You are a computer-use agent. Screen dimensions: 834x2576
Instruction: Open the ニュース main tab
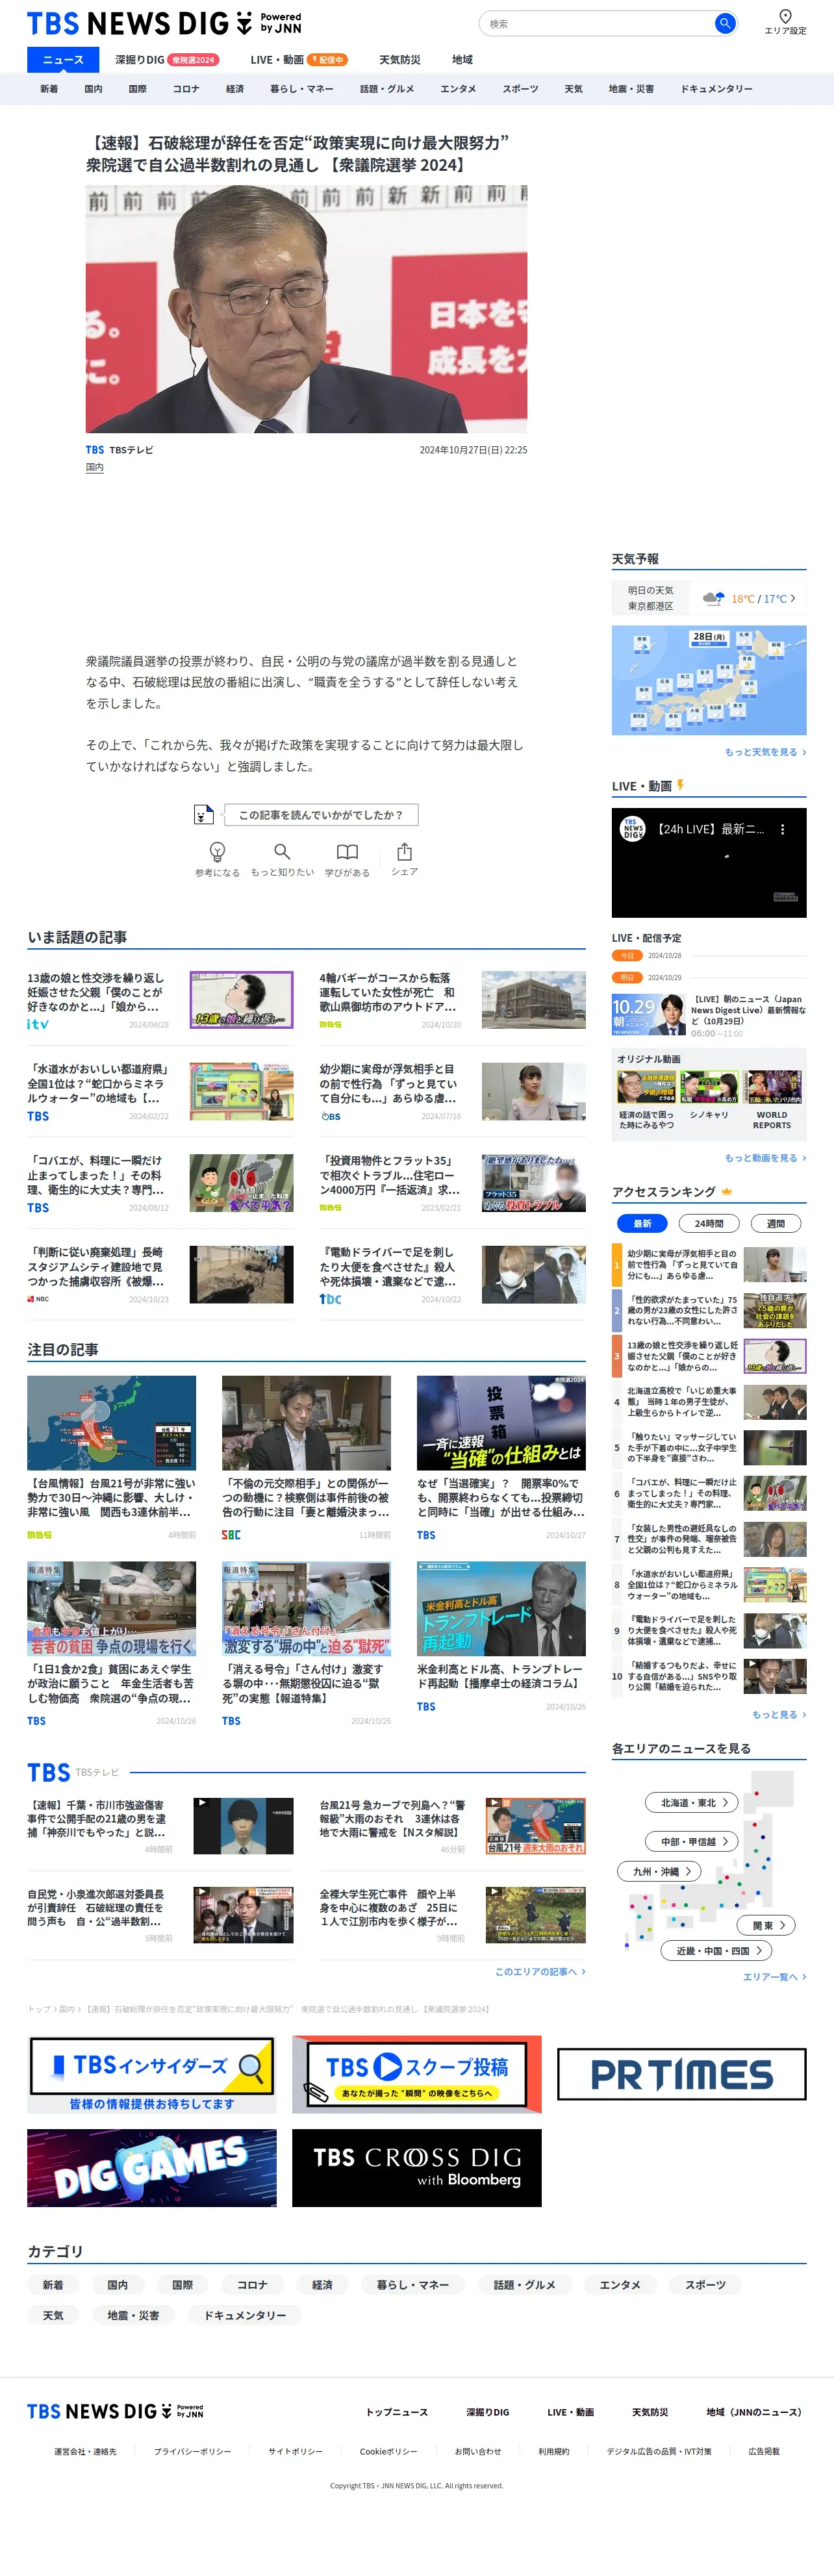tap(63, 59)
